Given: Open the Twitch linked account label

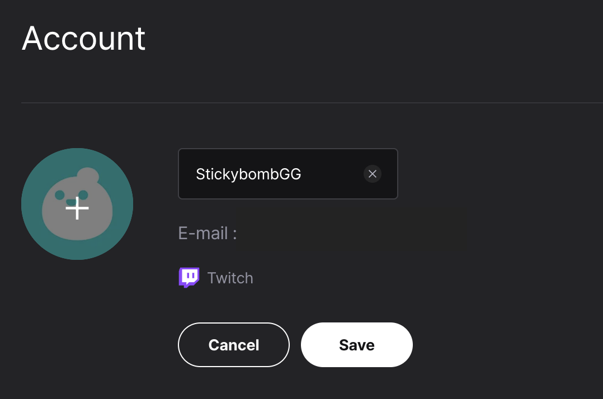Looking at the screenshot, I should pos(230,278).
